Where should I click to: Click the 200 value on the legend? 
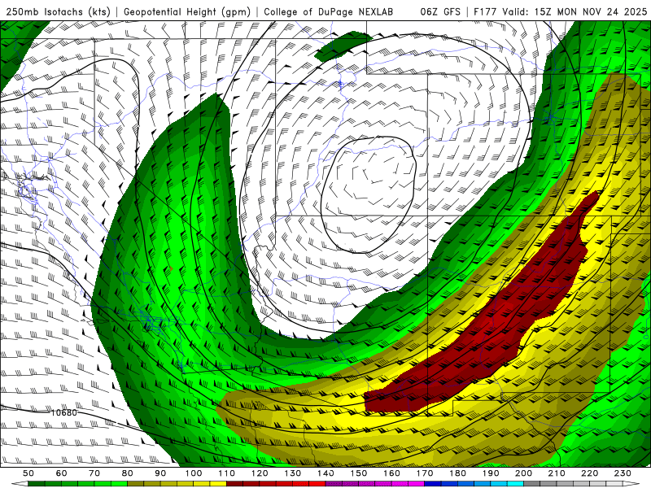coord(524,473)
